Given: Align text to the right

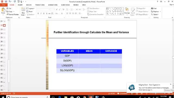Looking at the screenshot, I should pyautogui.click(x=73, y=13).
